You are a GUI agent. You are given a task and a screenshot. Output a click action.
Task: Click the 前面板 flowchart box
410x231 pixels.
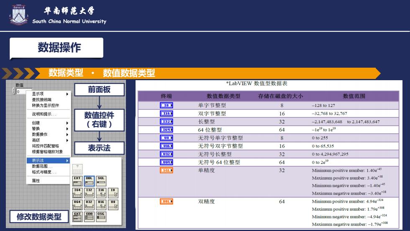[100, 89]
